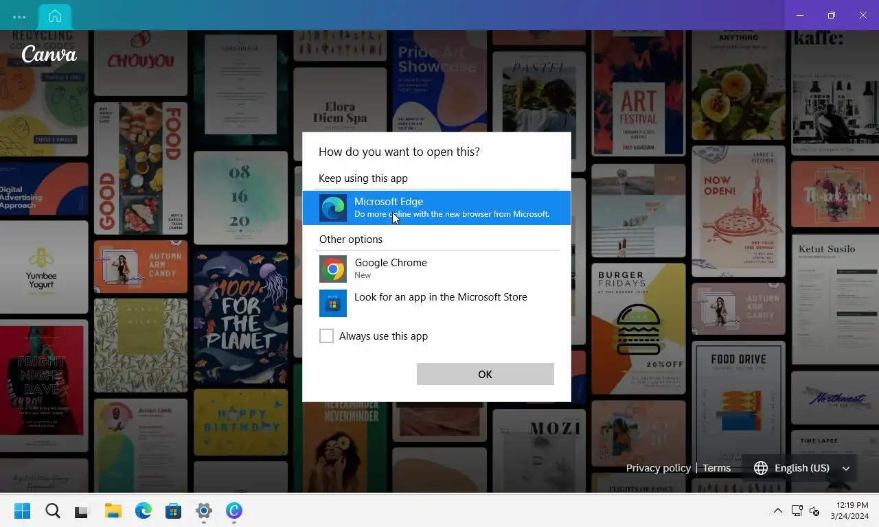Viewport: 879px width, 527px height.
Task: Close the Canva window
Action: 863,15
